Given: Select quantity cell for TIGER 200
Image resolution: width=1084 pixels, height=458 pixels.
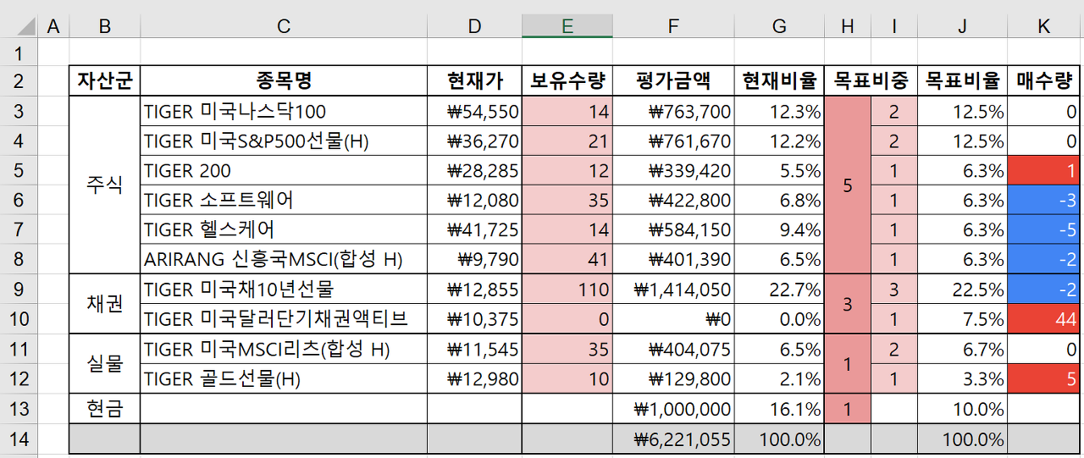Looking at the screenshot, I should [x=567, y=171].
